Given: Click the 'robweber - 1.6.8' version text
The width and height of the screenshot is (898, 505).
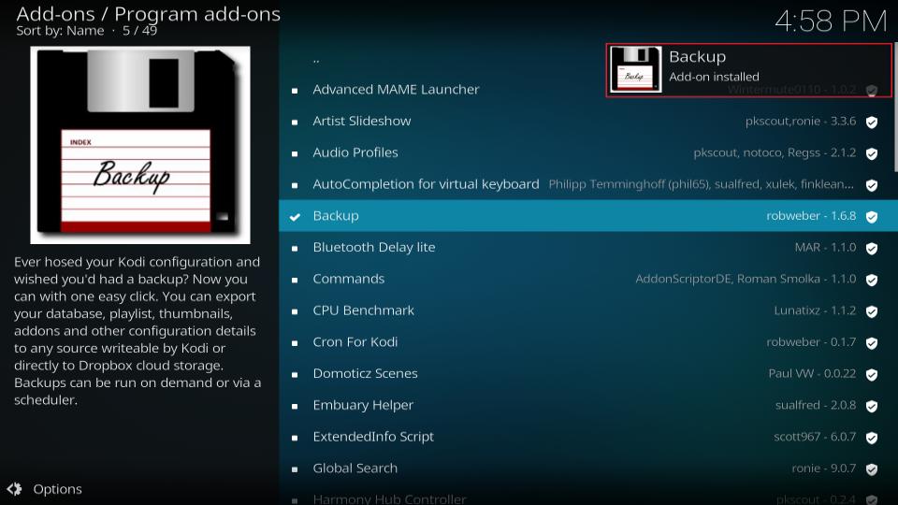Looking at the screenshot, I should [x=811, y=216].
